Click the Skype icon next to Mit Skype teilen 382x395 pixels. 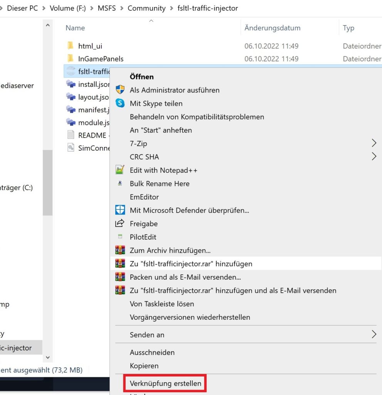120,103
